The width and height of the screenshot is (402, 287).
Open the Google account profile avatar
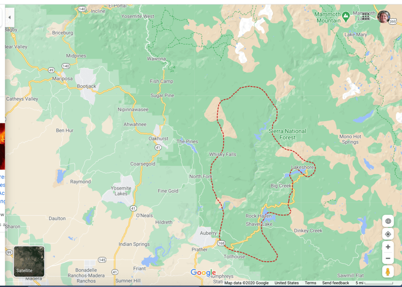pos(384,17)
